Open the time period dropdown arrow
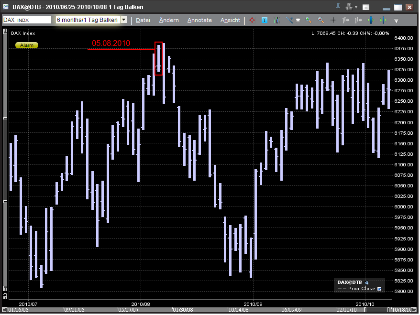This screenshot has width=420, height=315. 124,20
